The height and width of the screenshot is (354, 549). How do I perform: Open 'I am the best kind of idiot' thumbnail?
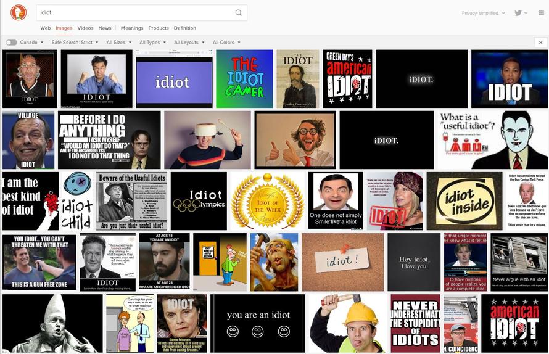(x=30, y=201)
